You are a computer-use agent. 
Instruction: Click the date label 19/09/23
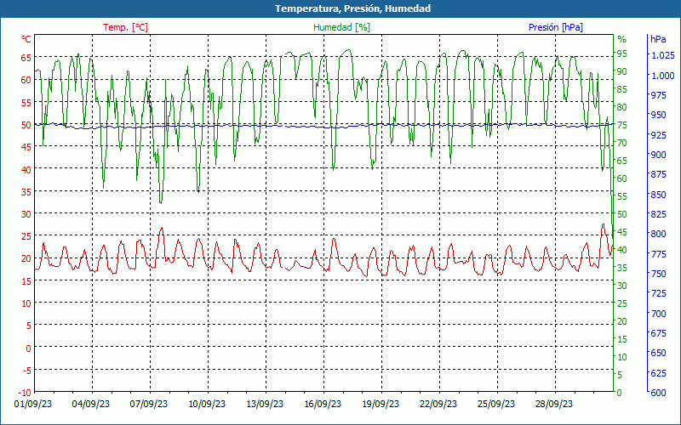[381, 405]
